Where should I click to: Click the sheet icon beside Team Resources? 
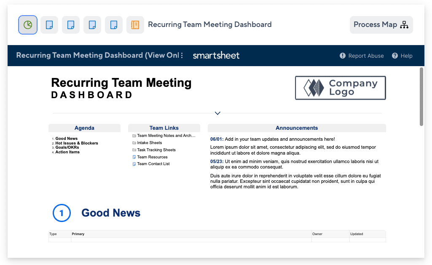tap(134, 157)
